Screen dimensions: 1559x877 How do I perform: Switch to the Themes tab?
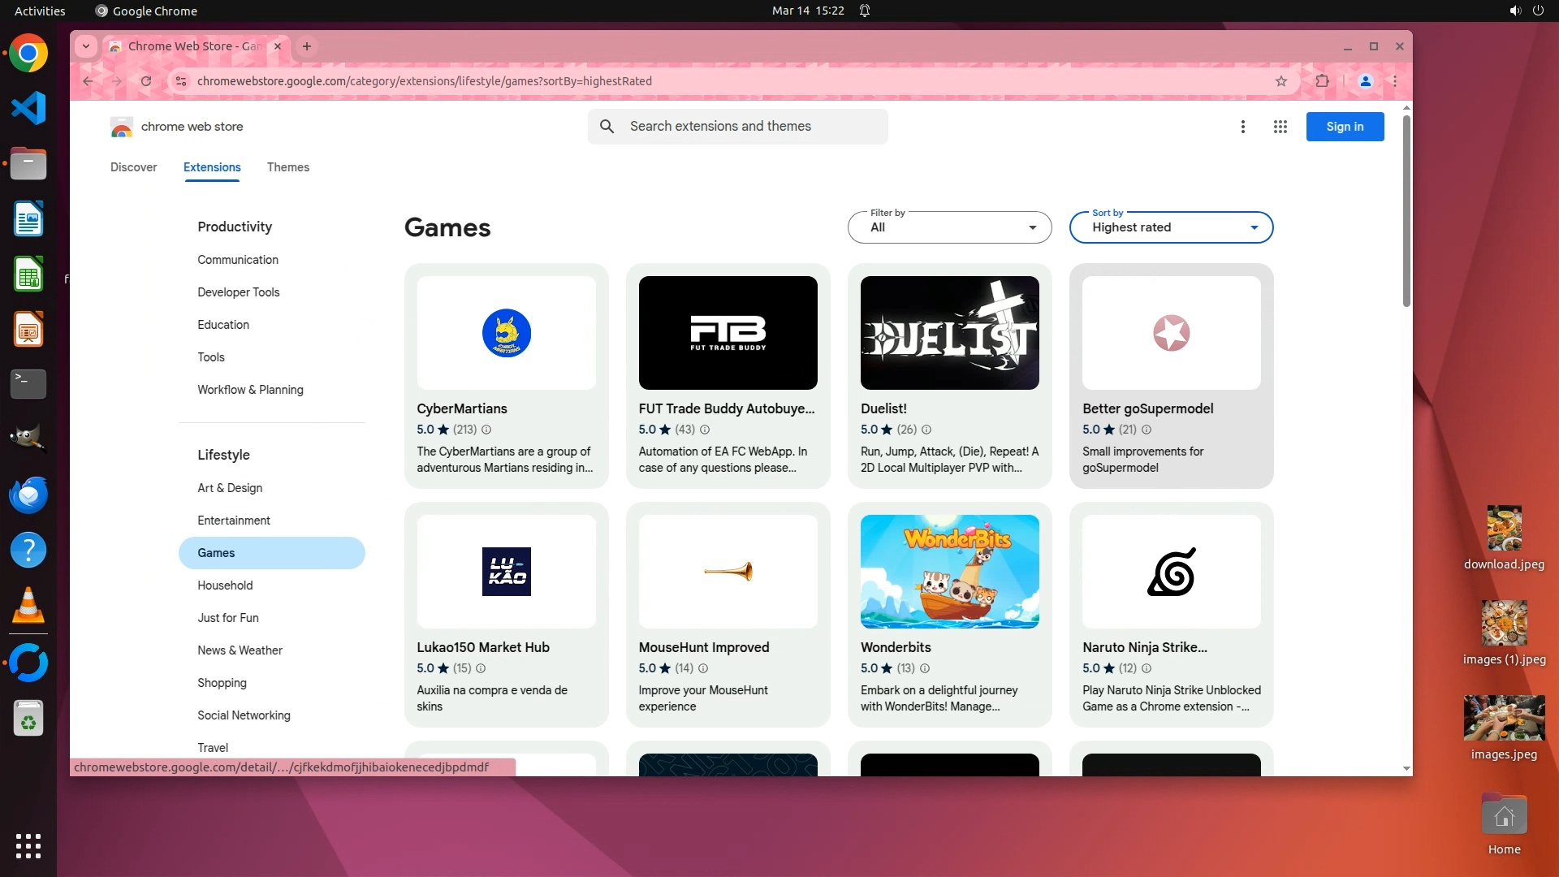(288, 167)
